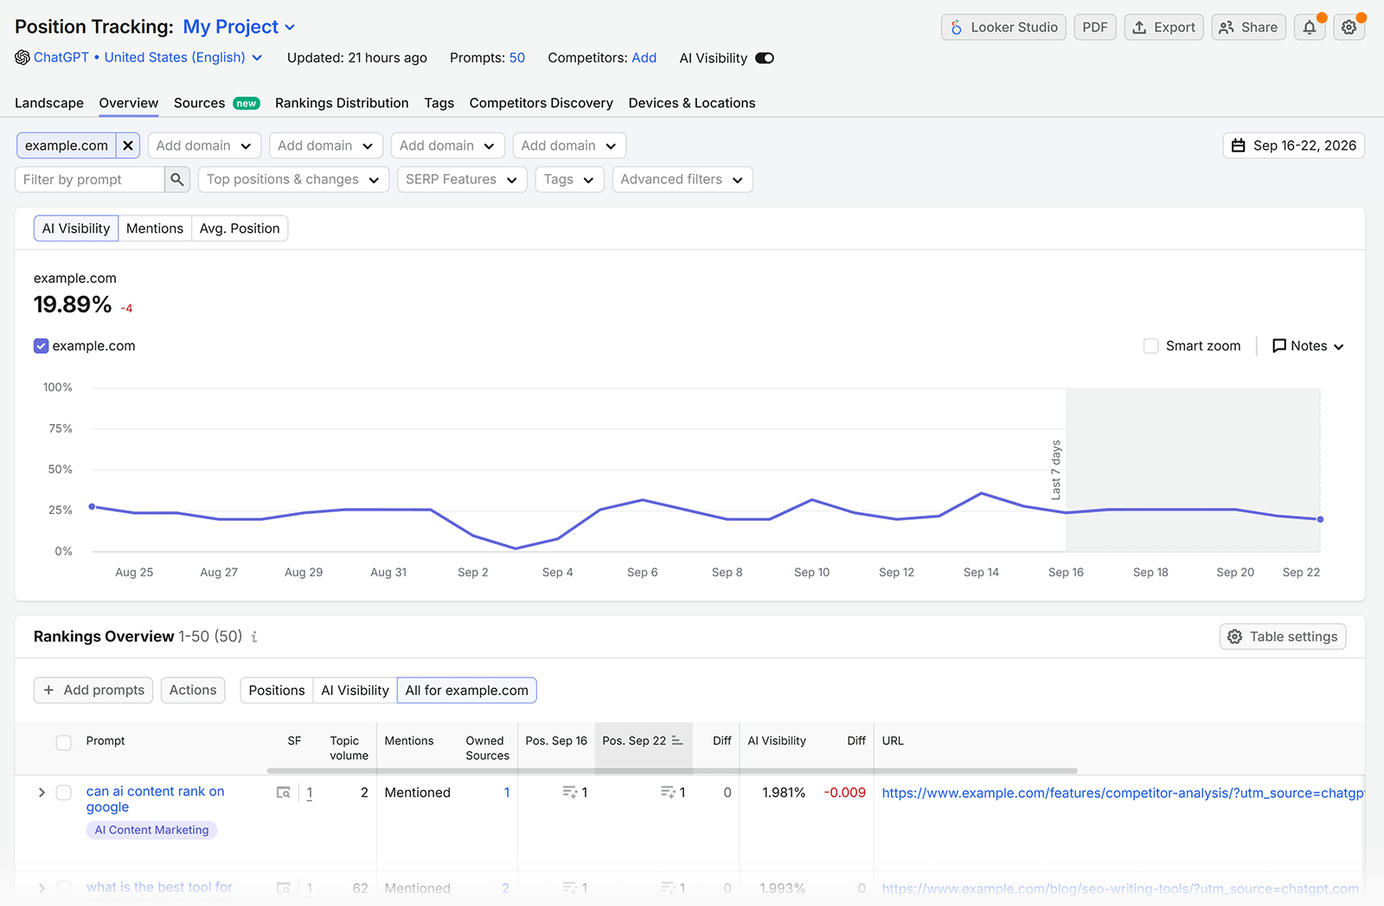
Task: Click the Share button
Action: point(1249,28)
